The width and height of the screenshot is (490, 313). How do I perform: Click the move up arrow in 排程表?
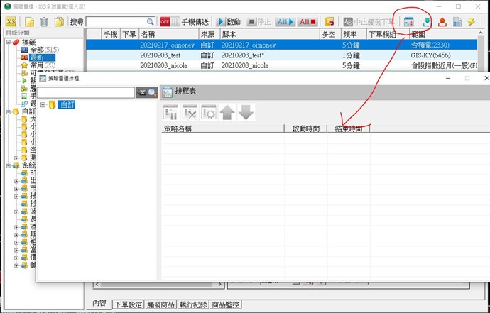click(227, 111)
